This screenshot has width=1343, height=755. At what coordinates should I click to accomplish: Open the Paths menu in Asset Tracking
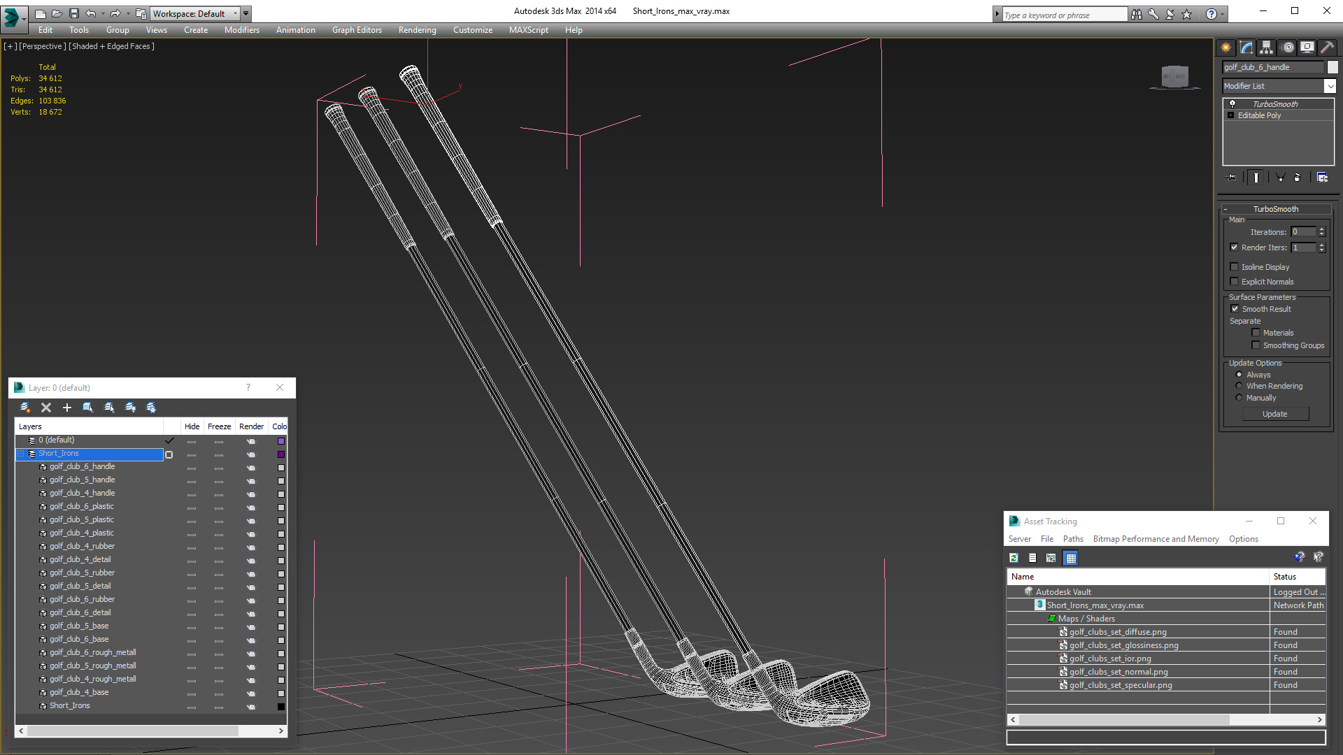tap(1072, 539)
